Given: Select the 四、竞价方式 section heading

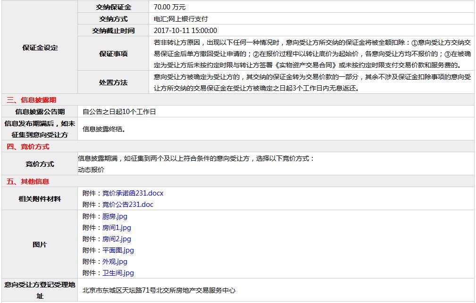Looking at the screenshot, I should point(28,147).
